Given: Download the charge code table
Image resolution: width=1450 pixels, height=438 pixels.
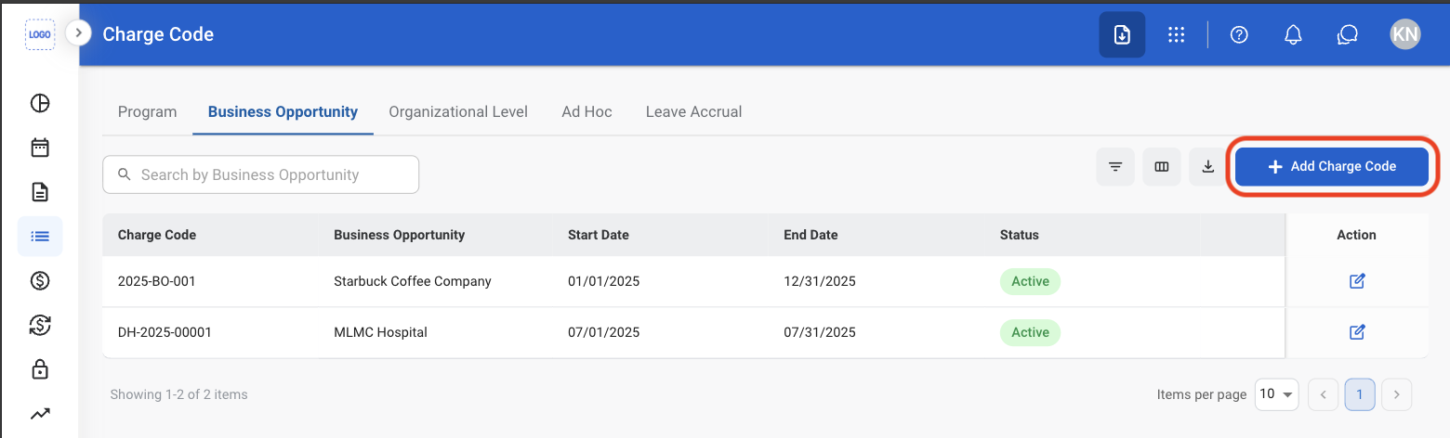Looking at the screenshot, I should click(1208, 167).
